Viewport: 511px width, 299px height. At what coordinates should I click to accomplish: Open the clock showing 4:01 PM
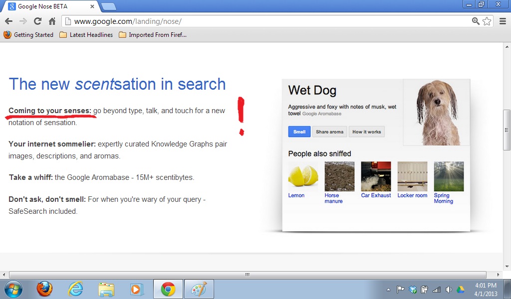486,289
